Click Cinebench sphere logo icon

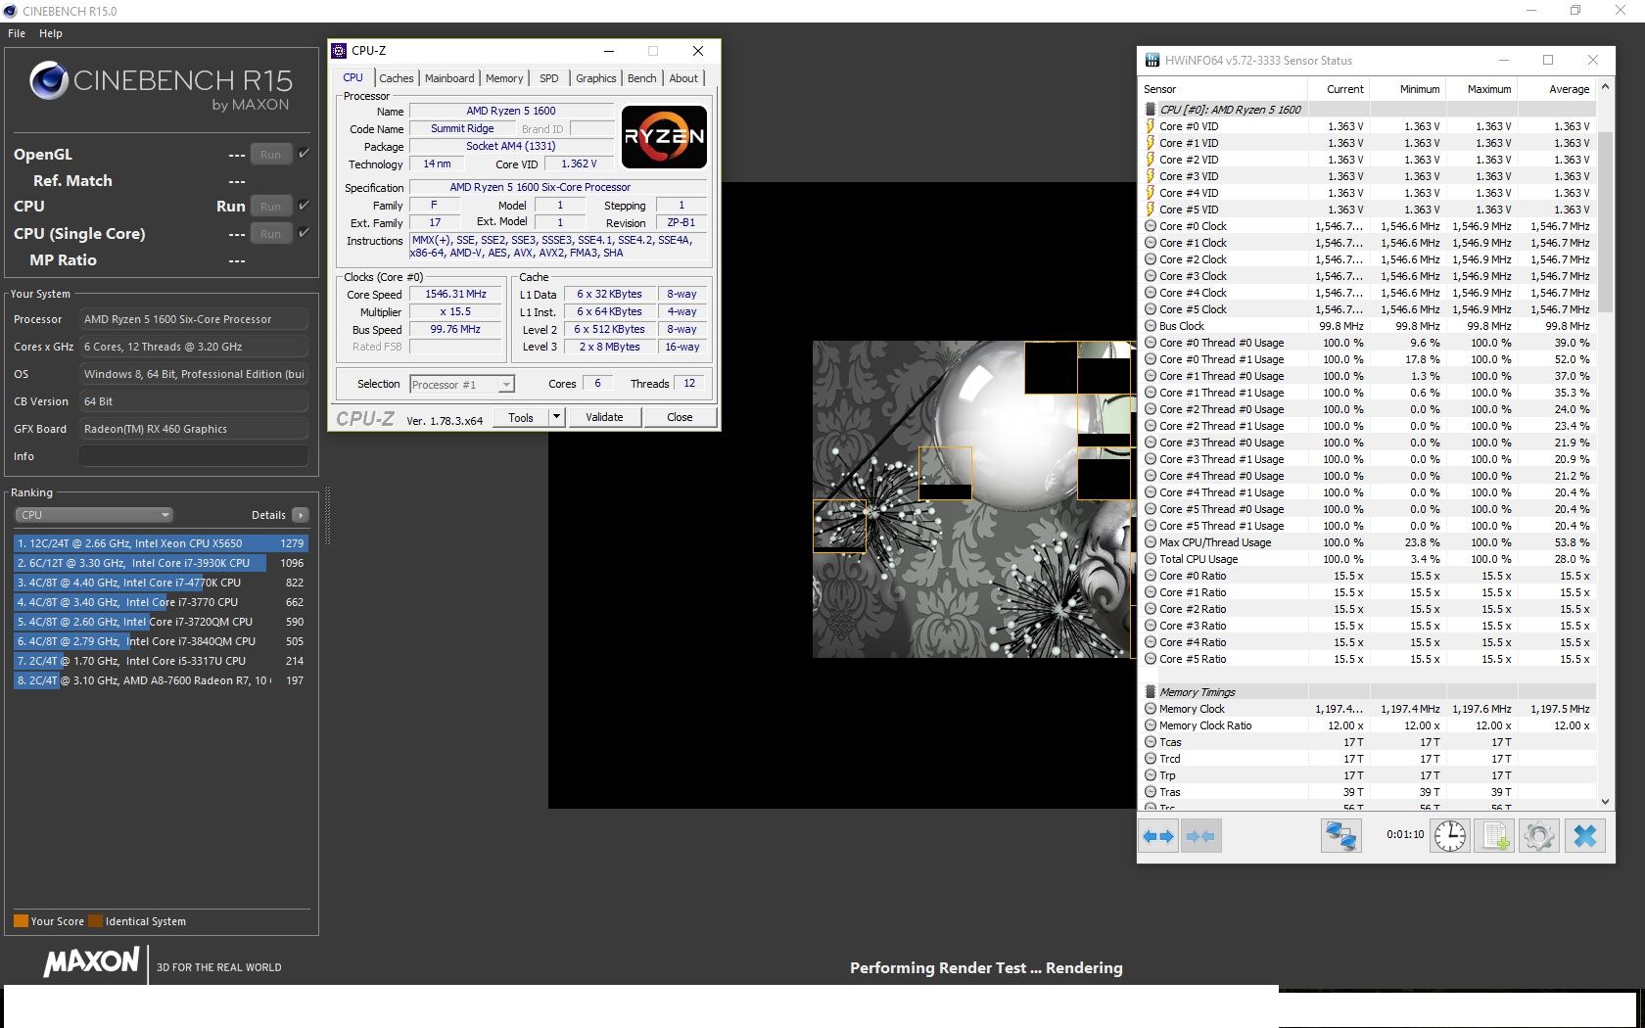click(48, 80)
